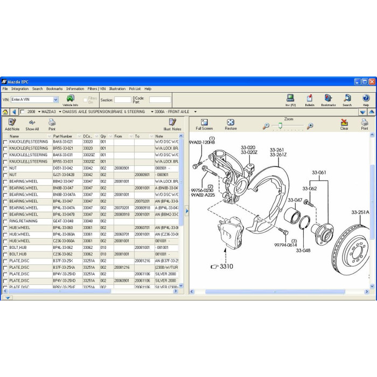The width and height of the screenshot is (377, 377).
Task: Collapse panel using the middle splitter arrow
Action: [187, 211]
